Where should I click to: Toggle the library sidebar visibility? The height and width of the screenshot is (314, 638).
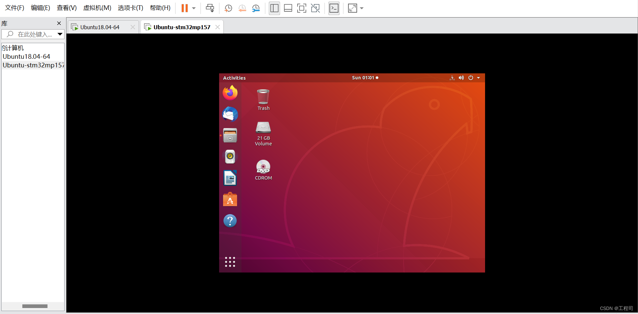[274, 8]
